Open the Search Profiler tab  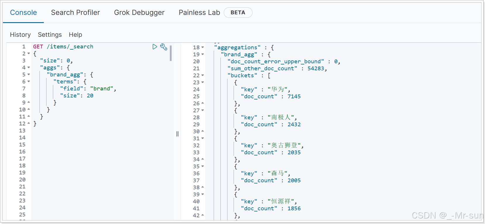tap(75, 13)
